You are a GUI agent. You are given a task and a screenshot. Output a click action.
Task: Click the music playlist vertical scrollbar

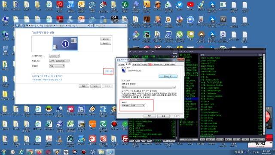coord(264,95)
